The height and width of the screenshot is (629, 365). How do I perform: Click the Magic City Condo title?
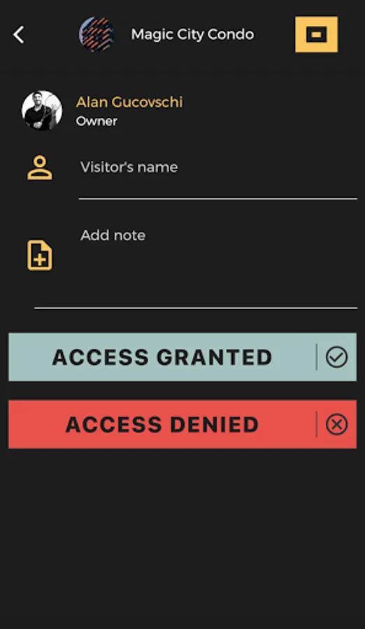192,34
